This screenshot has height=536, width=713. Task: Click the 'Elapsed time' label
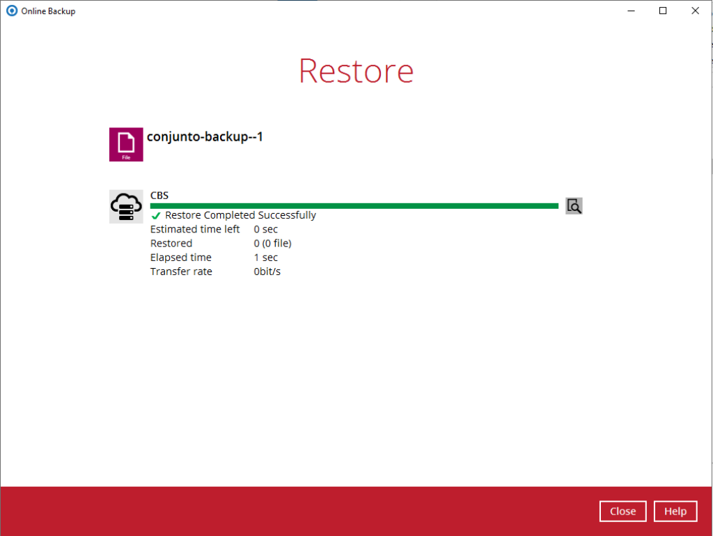click(x=181, y=258)
